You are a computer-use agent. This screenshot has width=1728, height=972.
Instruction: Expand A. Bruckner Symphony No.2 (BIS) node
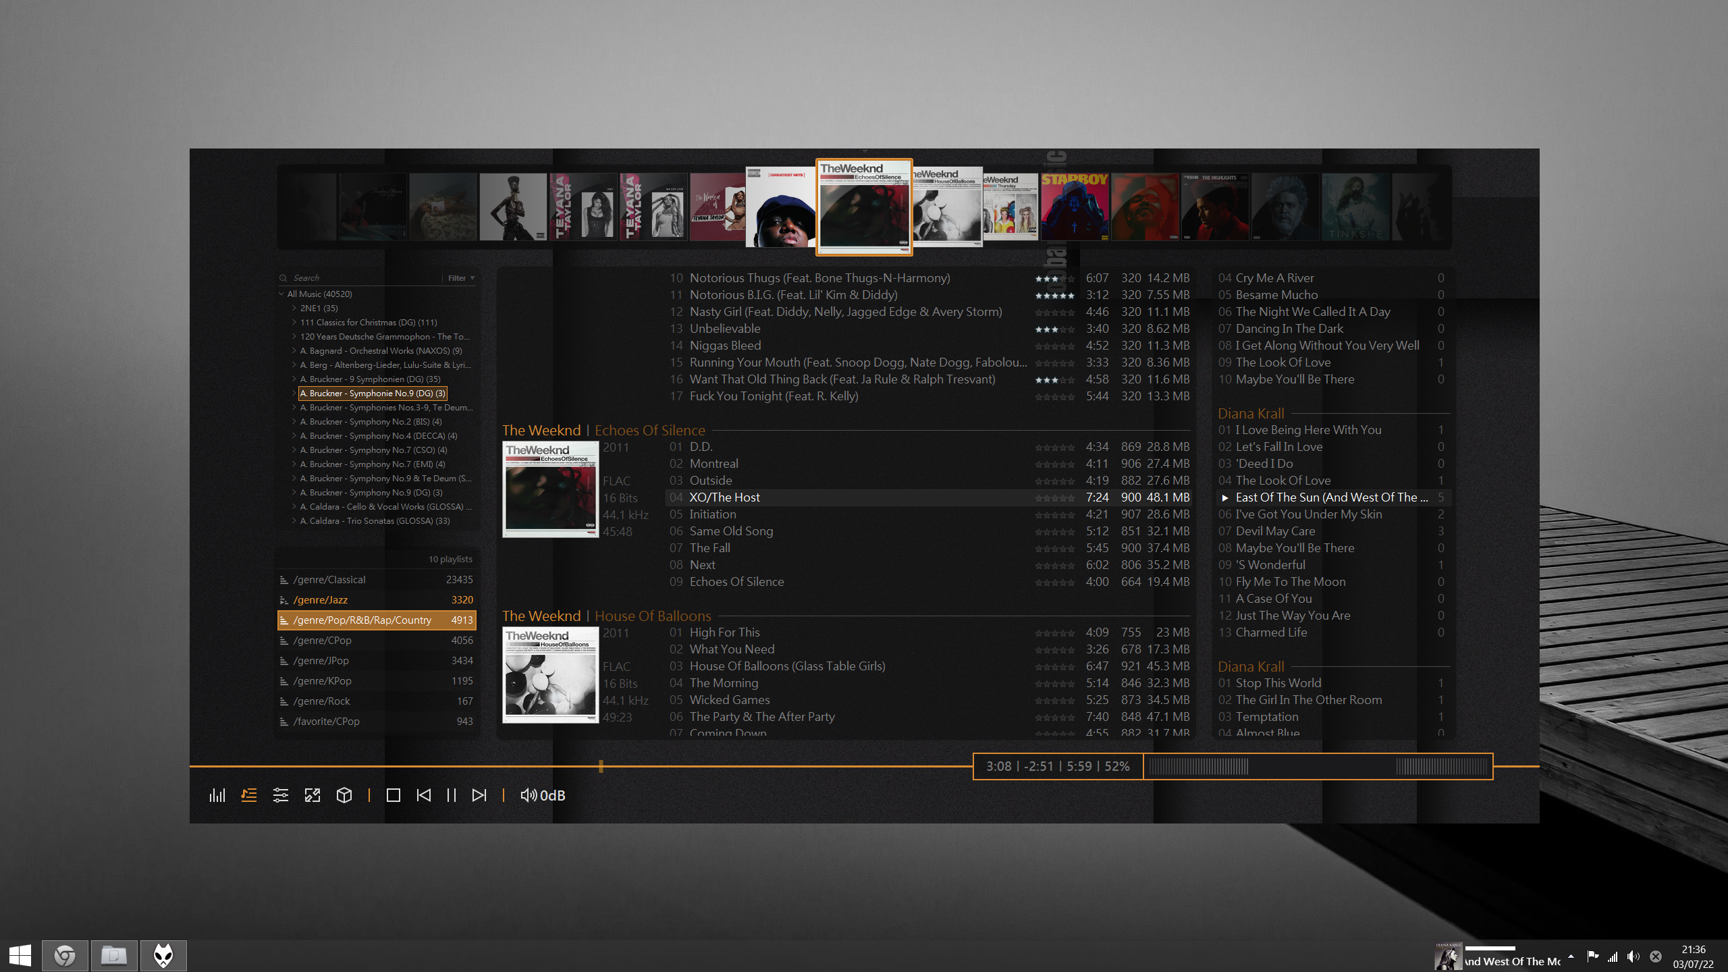click(294, 421)
